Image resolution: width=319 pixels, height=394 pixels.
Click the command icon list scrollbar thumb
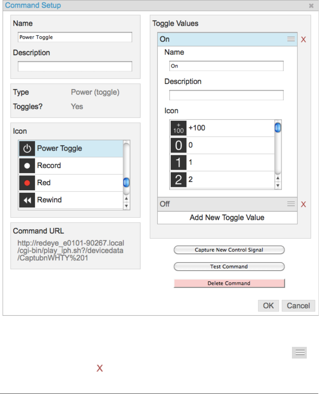point(126,182)
